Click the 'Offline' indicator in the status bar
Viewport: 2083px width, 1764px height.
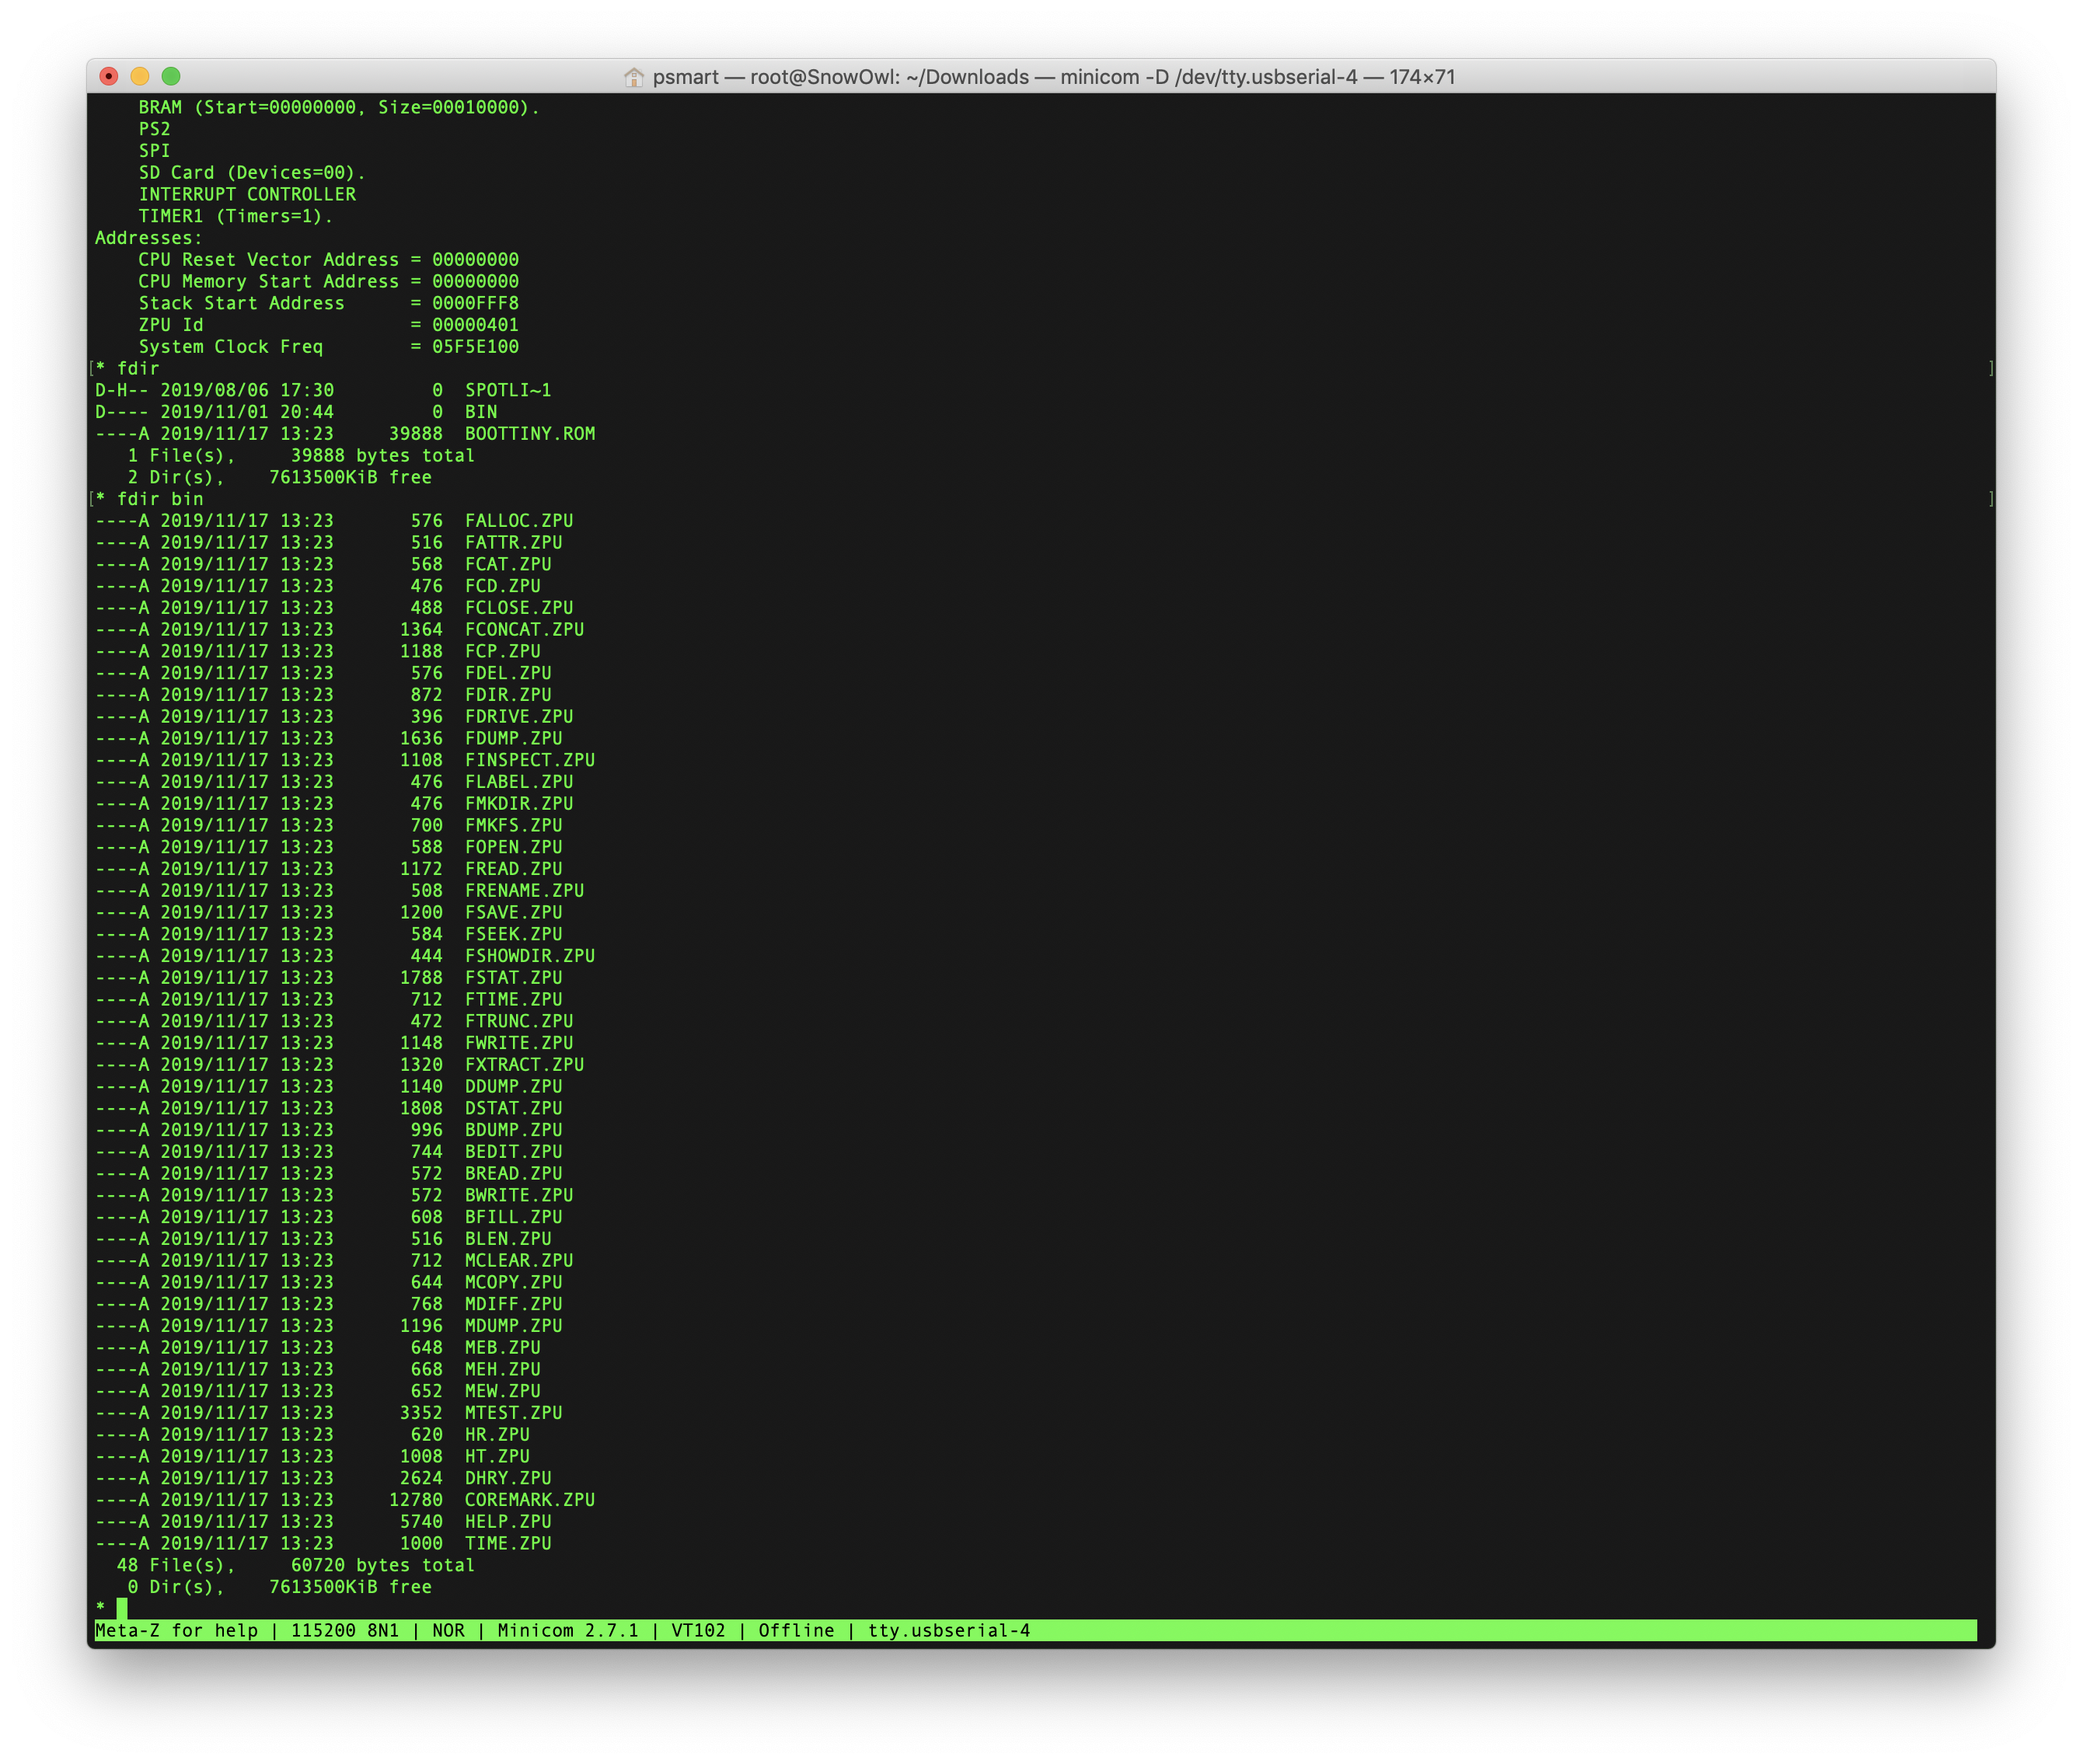point(796,1630)
